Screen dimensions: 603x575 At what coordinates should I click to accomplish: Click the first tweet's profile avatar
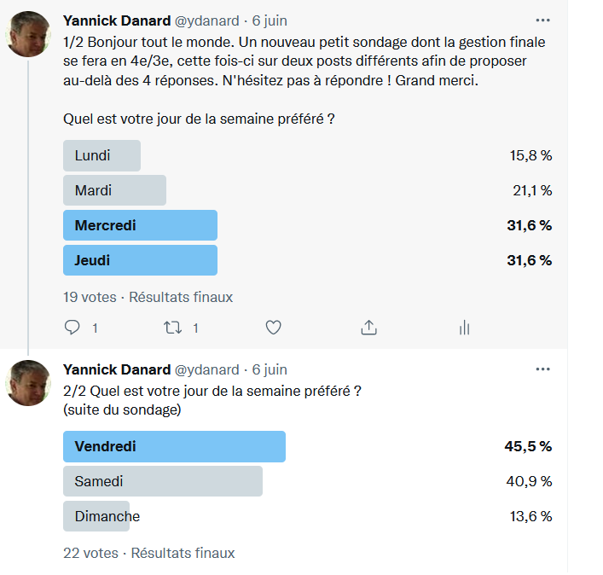[28, 34]
